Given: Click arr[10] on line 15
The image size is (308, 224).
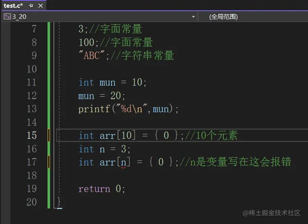Looking at the screenshot, I should tap(117, 136).
